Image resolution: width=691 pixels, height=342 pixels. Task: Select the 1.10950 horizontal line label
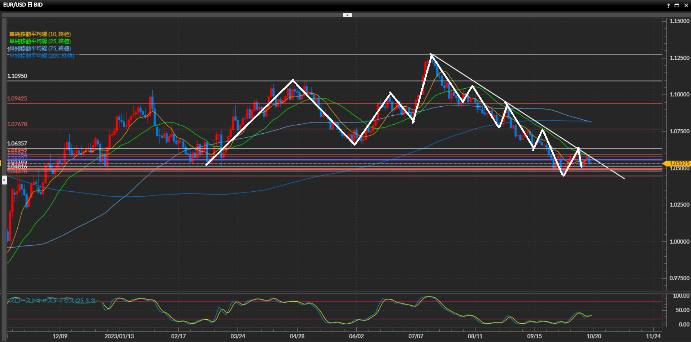coord(17,76)
